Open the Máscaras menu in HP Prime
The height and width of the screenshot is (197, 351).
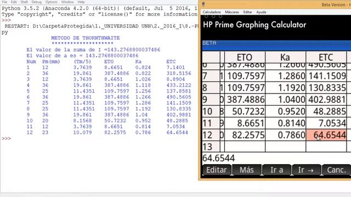click(x=232, y=12)
